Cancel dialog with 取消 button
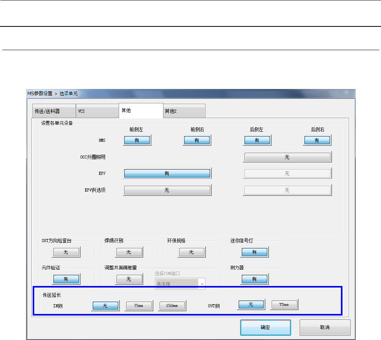The width and height of the screenshot is (381, 340). [x=325, y=328]
